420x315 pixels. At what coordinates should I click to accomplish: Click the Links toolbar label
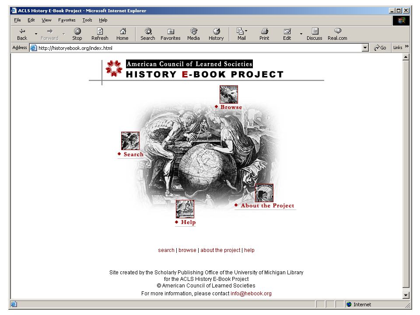tap(398, 48)
